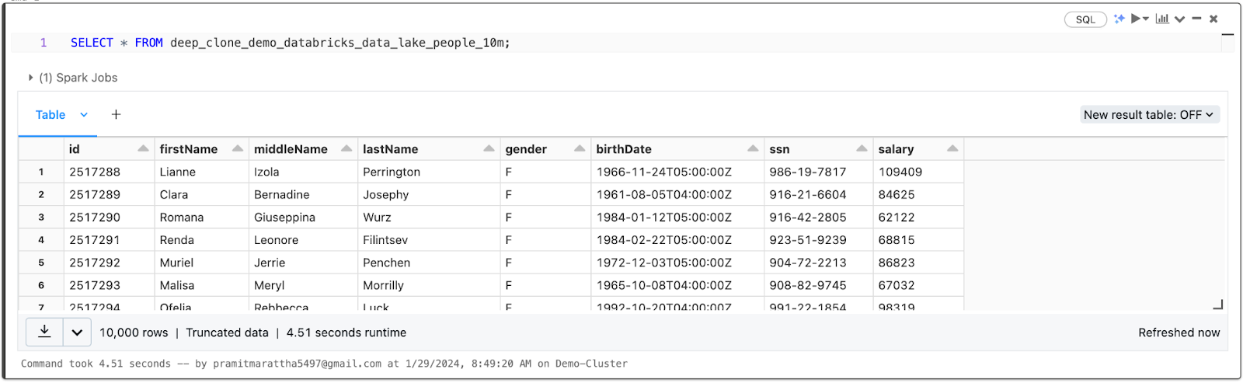
Task: Click the 4.51 seconds runtime text
Action: (x=346, y=333)
